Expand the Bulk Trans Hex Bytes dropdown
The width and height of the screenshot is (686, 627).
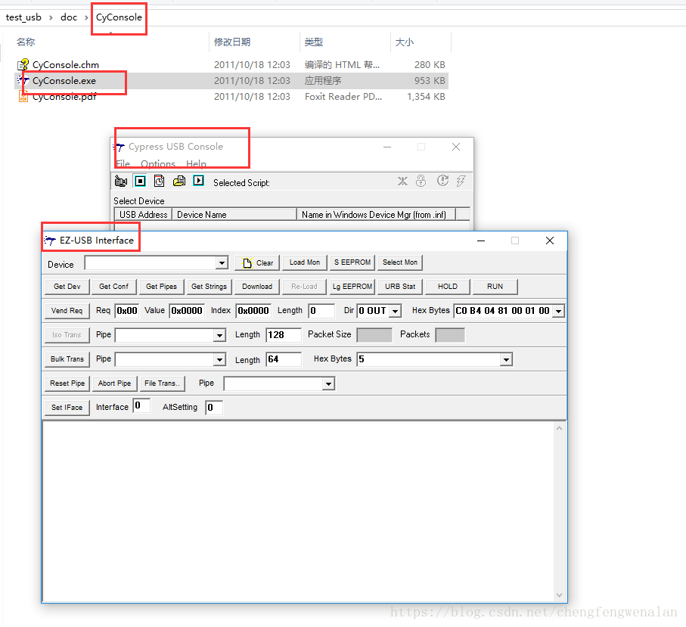pyautogui.click(x=506, y=360)
